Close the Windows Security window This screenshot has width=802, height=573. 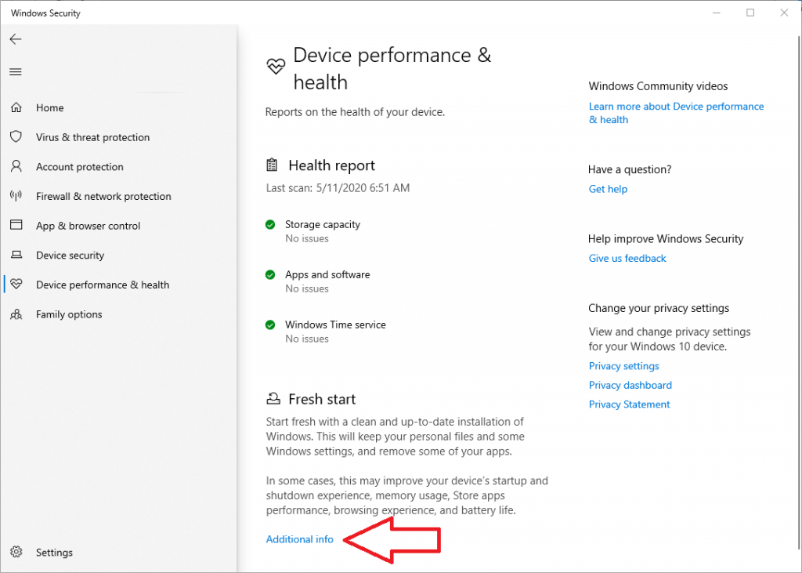click(784, 13)
